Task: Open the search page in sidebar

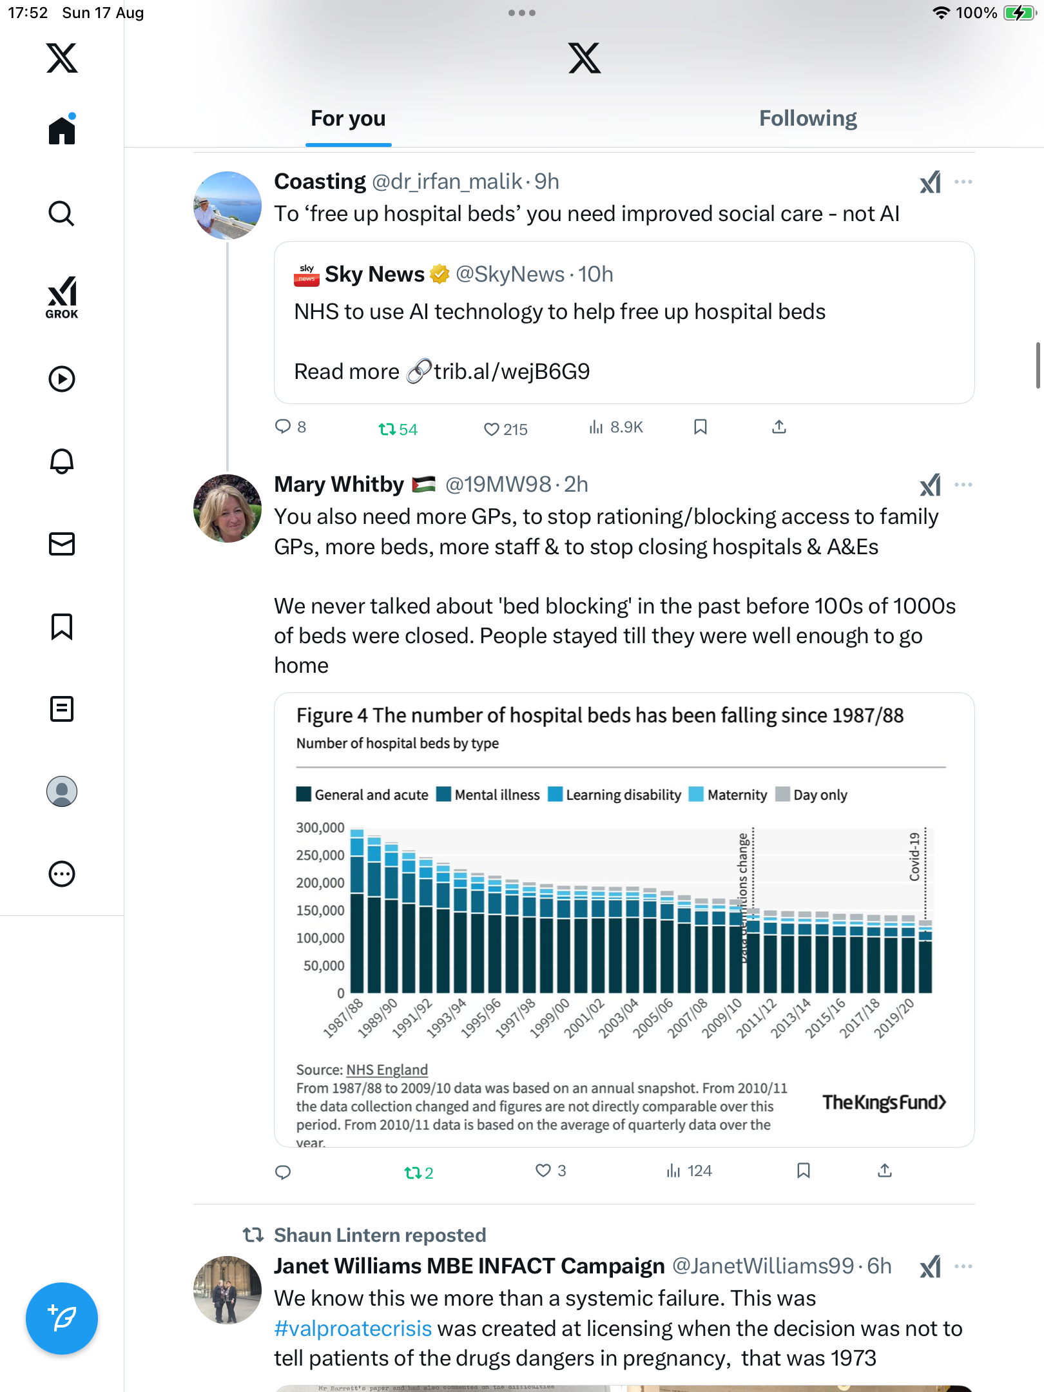Action: (62, 213)
